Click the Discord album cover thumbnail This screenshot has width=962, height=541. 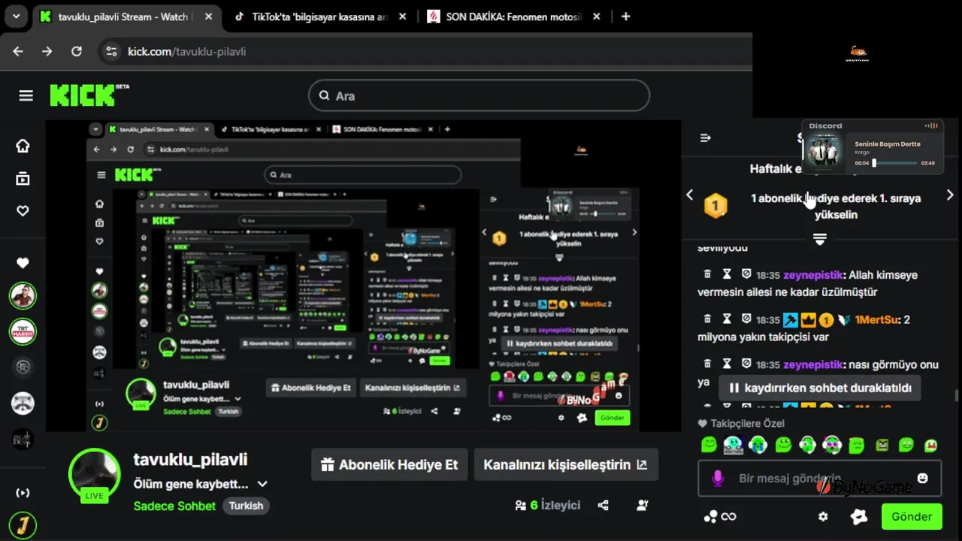[x=824, y=151]
